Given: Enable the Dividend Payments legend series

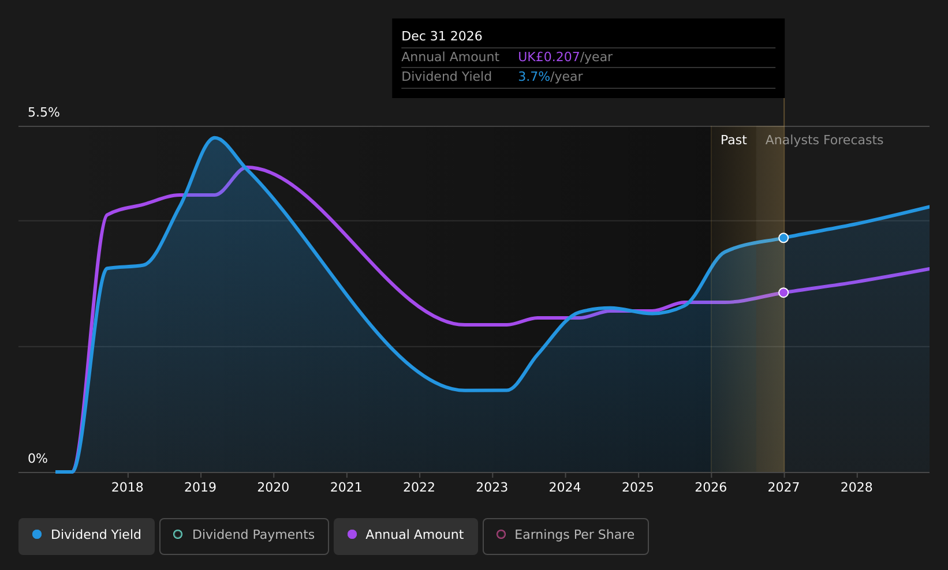Looking at the screenshot, I should click(244, 536).
